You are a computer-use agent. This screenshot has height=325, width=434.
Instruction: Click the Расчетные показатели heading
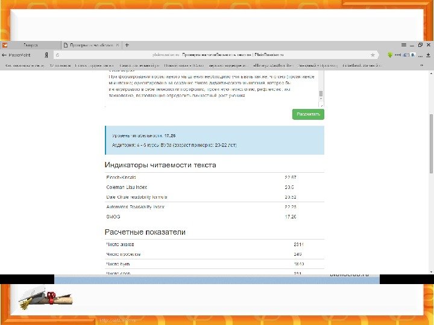pyautogui.click(x=145, y=232)
